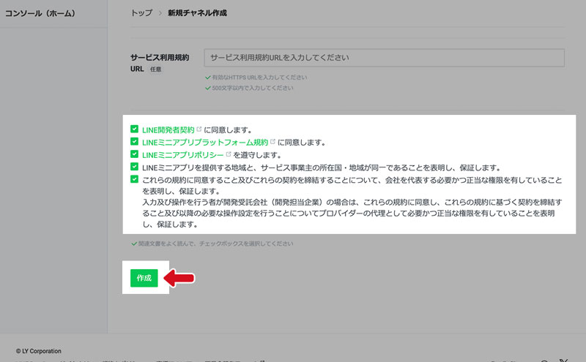
Task: Uncheck the LINE開発者契約 agreement checkbox
Action: 134,129
